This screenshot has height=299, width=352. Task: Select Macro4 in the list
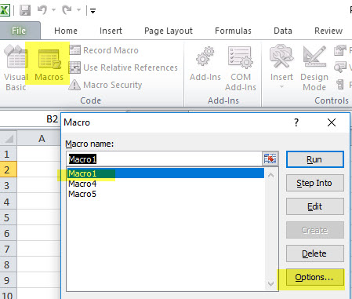(x=82, y=184)
